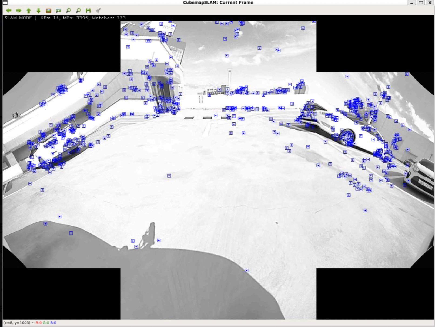Viewport: 435px width, 327px height.
Task: Zoom in using the plus magnifier
Action: pyautogui.click(x=68, y=11)
